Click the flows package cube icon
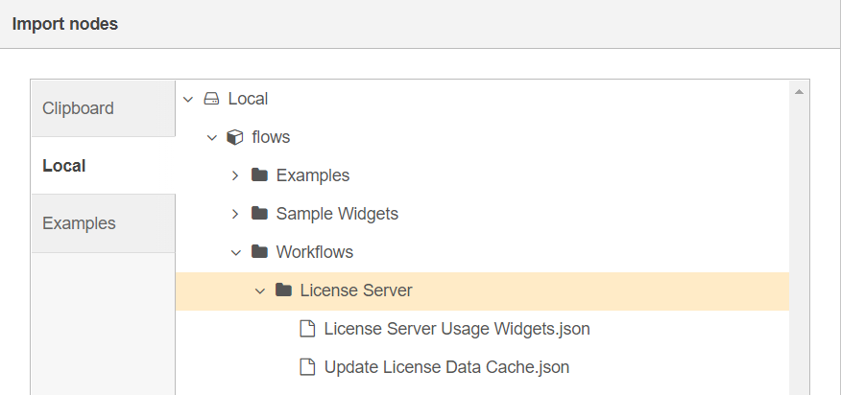Screen dimensions: 841x395 235,137
